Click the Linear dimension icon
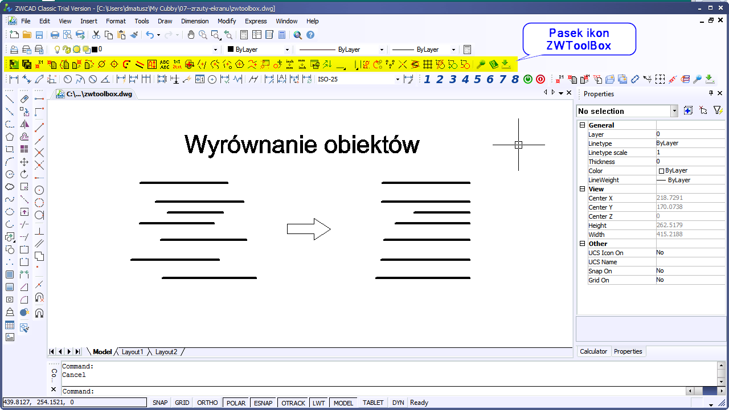729x410 pixels. click(x=13, y=79)
